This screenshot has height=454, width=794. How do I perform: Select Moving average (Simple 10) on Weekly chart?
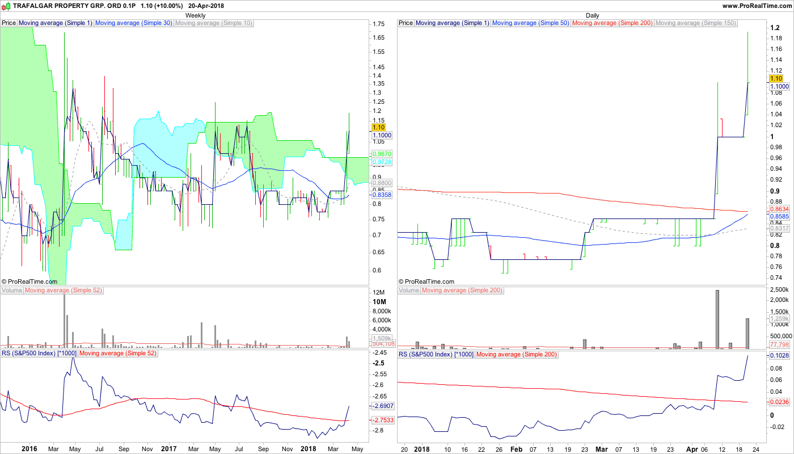point(214,23)
